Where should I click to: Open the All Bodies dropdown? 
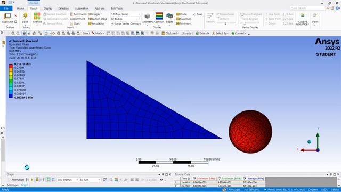point(126,19)
